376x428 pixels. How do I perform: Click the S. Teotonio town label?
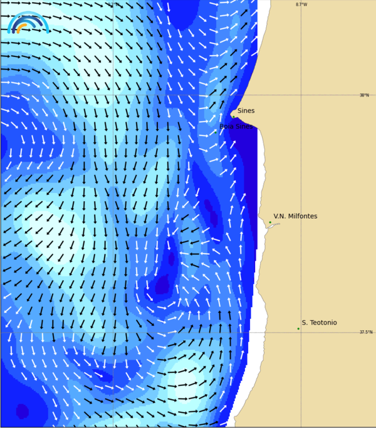[x=319, y=323]
